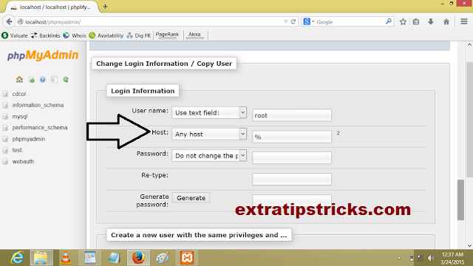The height and width of the screenshot is (266, 473).
Task: Open the test database link
Action: tap(17, 150)
